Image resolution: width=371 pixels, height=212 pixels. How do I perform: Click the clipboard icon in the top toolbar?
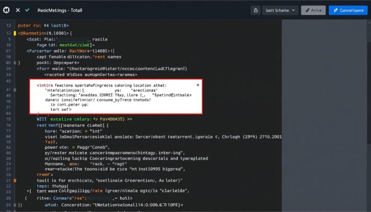click(256, 10)
